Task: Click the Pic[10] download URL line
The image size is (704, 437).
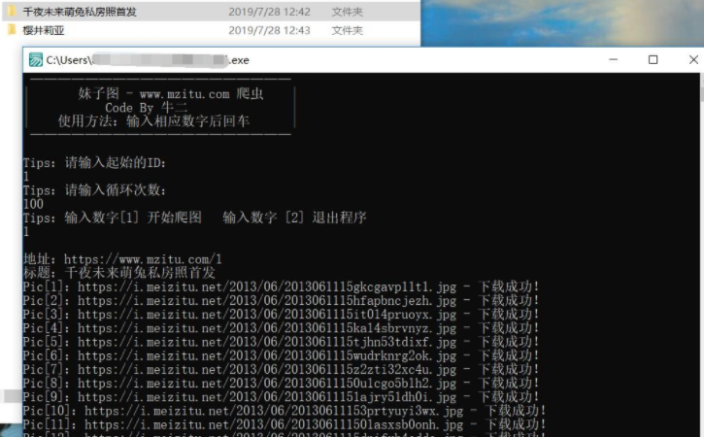Action: (285, 411)
